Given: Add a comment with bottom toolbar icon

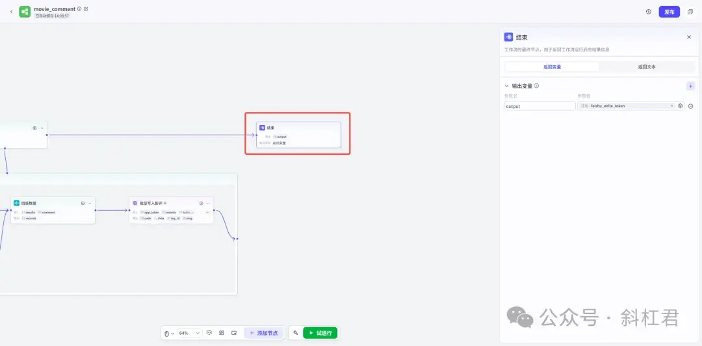Looking at the screenshot, I should coord(209,333).
